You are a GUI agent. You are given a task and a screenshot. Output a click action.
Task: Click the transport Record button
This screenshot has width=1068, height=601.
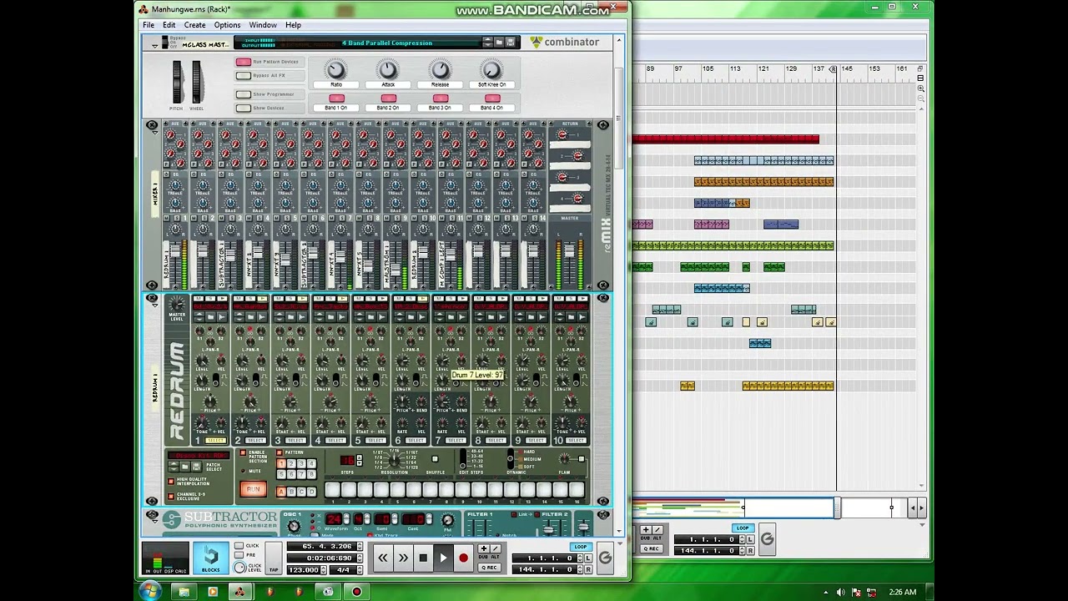pos(463,558)
